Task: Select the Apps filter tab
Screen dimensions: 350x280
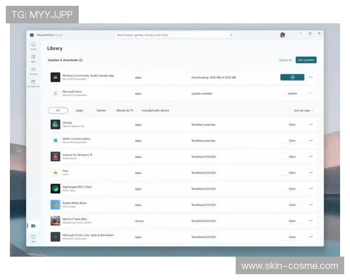Action: point(79,110)
